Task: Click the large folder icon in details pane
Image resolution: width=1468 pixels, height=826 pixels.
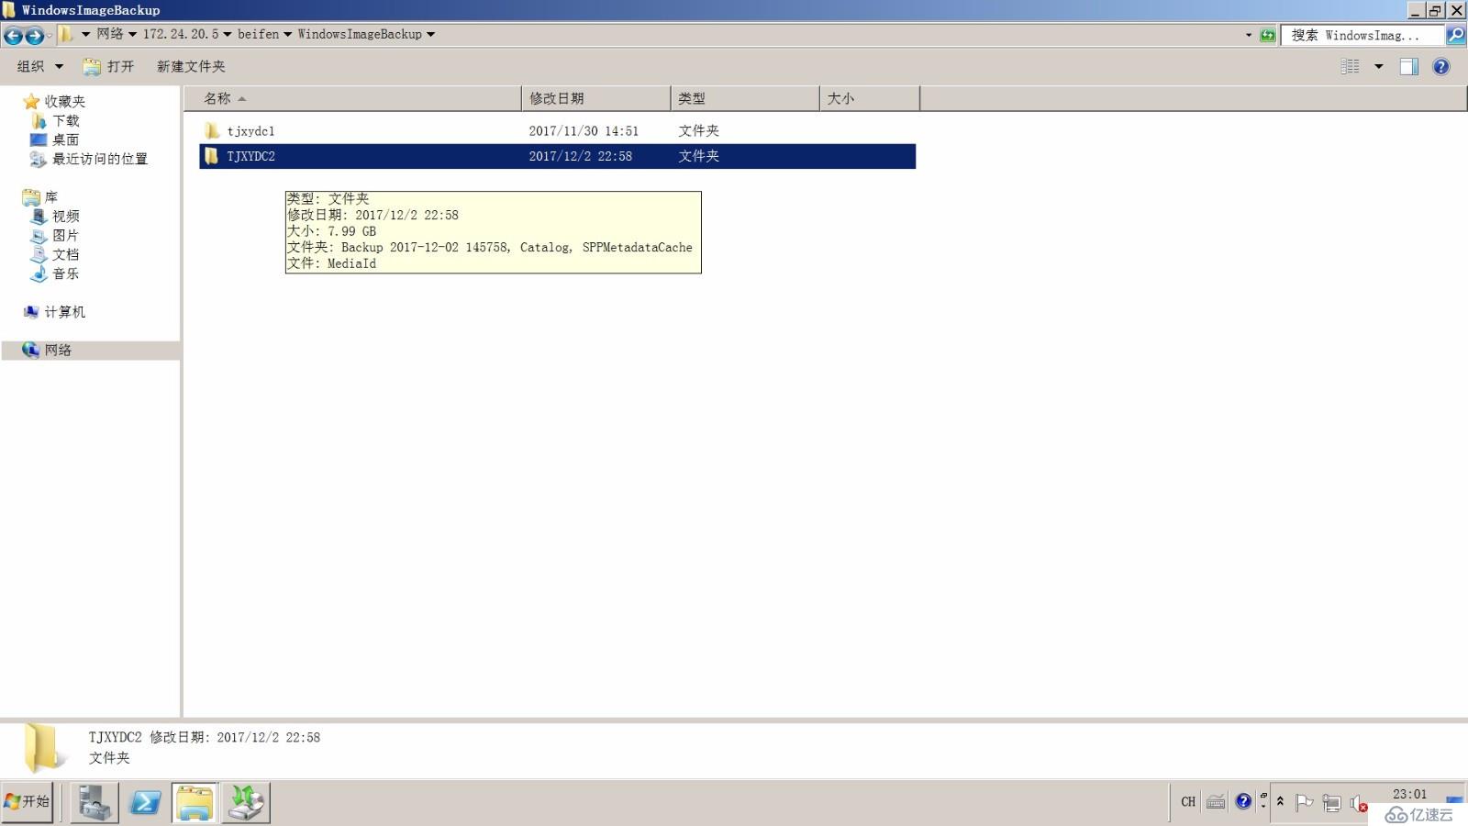Action: click(44, 747)
